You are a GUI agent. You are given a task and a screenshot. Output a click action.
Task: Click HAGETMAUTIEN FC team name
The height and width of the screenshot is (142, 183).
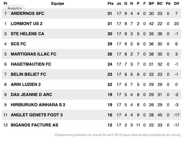pos(31,64)
